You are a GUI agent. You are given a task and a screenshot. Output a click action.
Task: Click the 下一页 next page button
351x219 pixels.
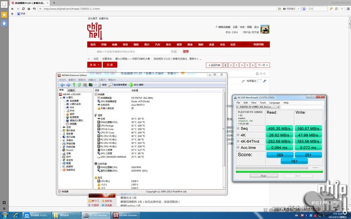263,65
